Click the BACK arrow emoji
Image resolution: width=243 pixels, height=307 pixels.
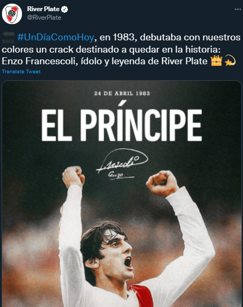coord(8,37)
